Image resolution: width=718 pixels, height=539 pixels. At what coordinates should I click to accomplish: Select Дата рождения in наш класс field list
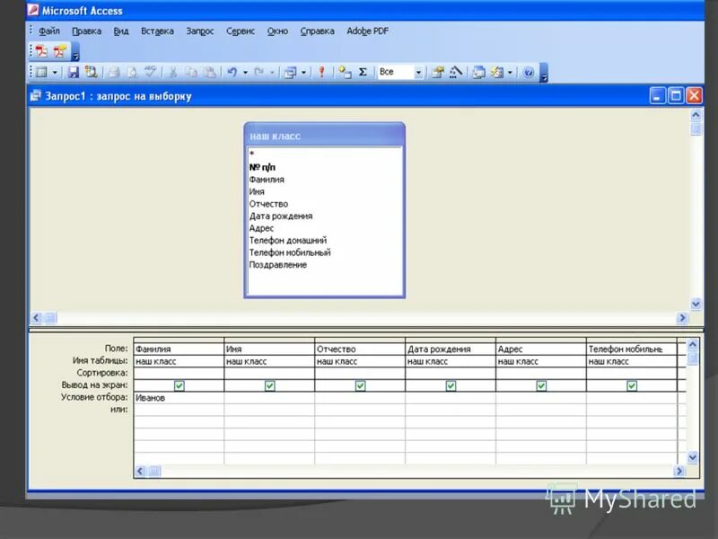[281, 216]
